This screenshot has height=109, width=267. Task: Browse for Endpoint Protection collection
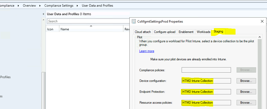click(246, 92)
